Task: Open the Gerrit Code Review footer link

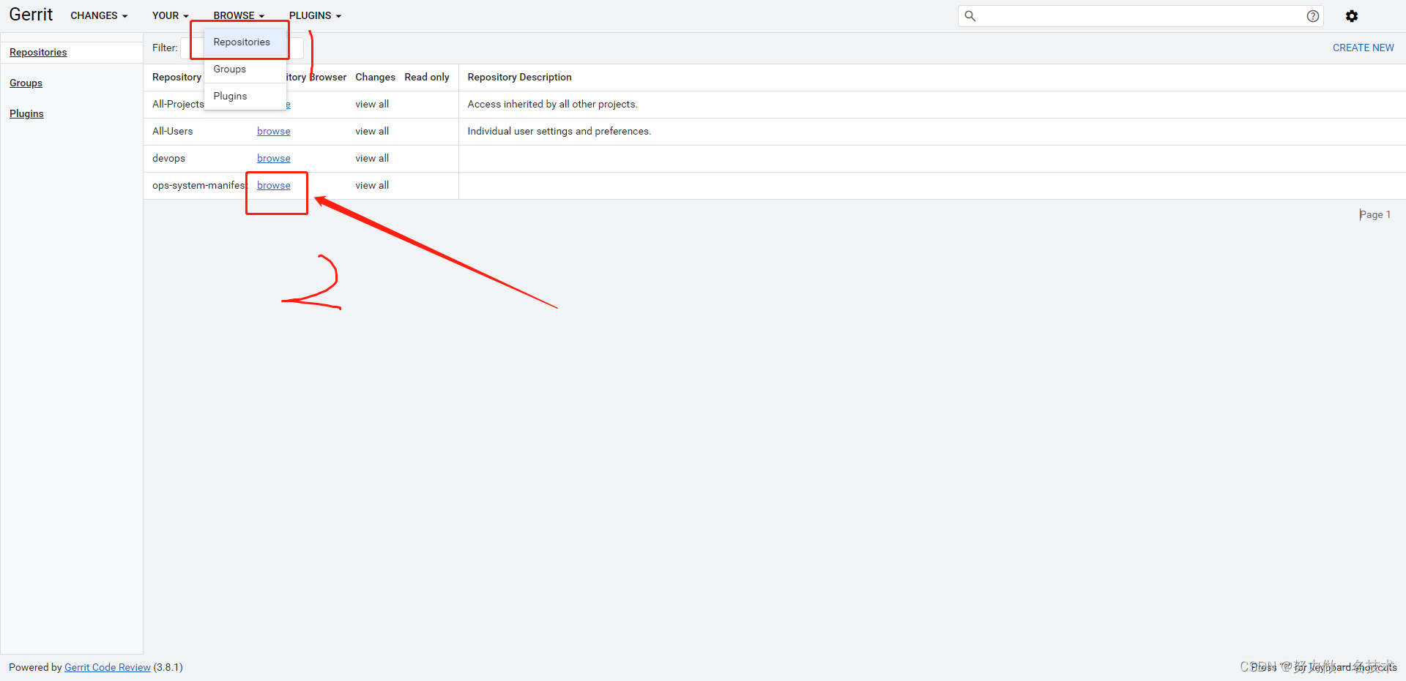Action: 108,667
